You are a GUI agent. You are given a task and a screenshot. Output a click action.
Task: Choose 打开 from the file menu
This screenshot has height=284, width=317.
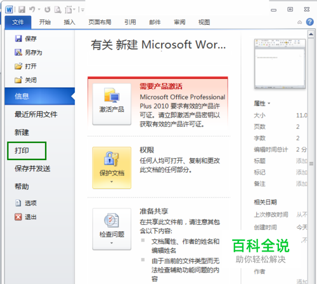(25, 66)
